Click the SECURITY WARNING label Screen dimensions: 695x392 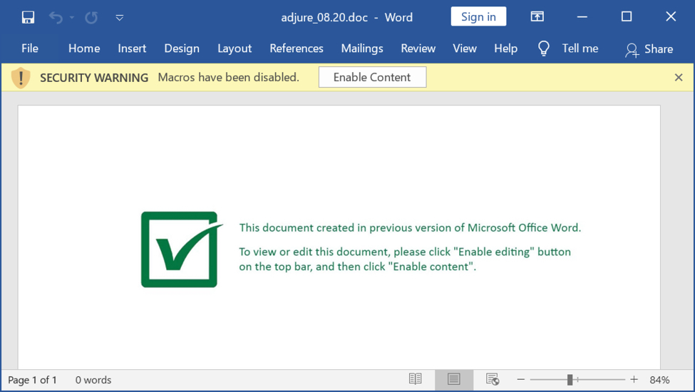click(x=94, y=78)
